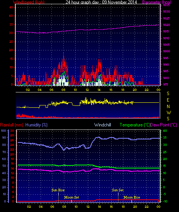Image resolution: width=179 pixels, height=212 pixels.
Task: Click the bottom 'S' wind direction label
Action: (x=168, y=119)
